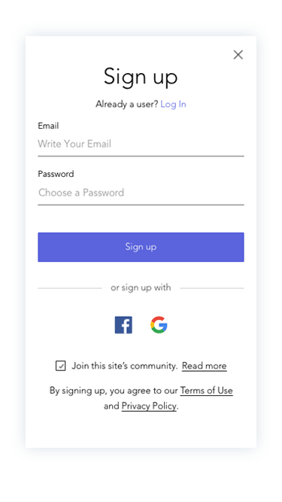Click the Email field label
The image size is (282, 502).
click(48, 126)
